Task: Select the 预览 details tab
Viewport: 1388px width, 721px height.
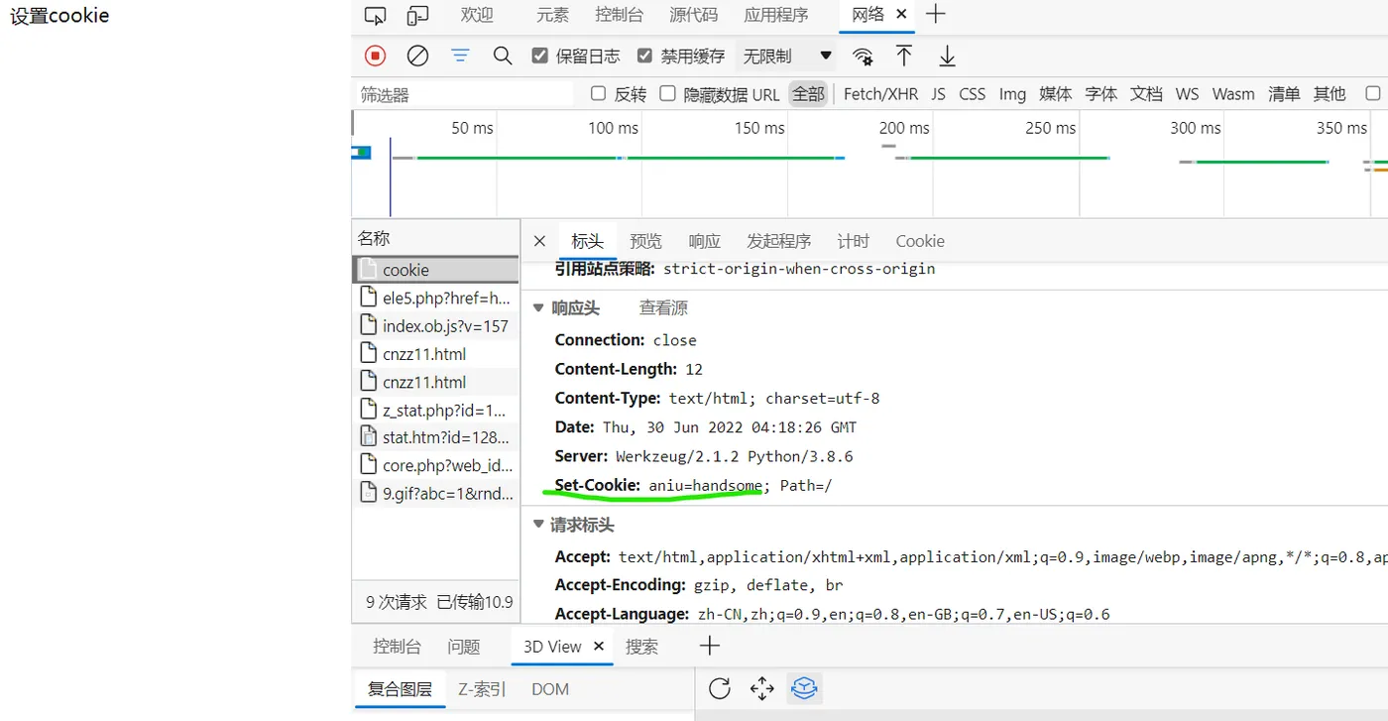Action: click(645, 241)
